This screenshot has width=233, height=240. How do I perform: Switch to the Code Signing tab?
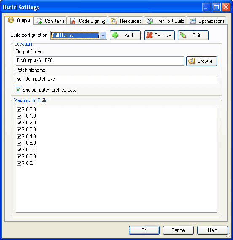88,21
